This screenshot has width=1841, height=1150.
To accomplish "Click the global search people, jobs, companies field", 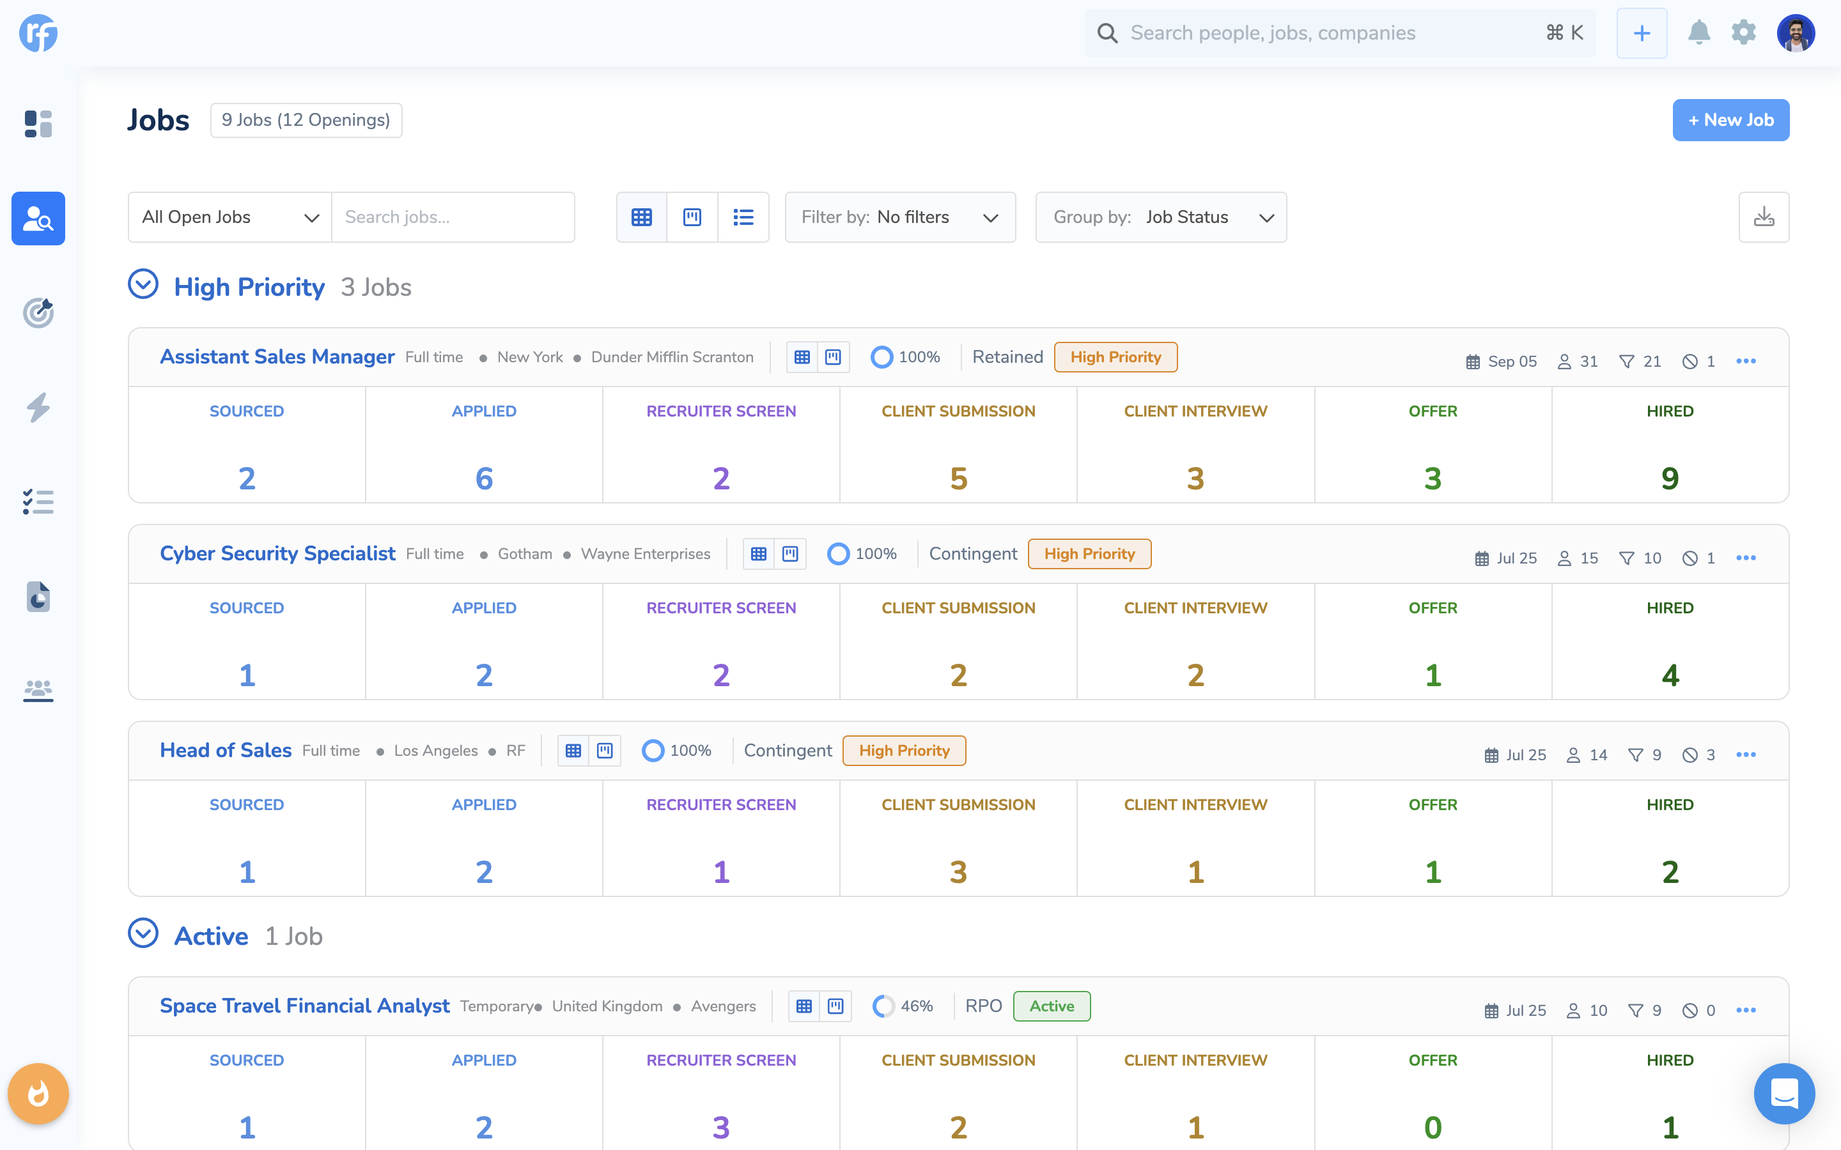I will (1340, 33).
